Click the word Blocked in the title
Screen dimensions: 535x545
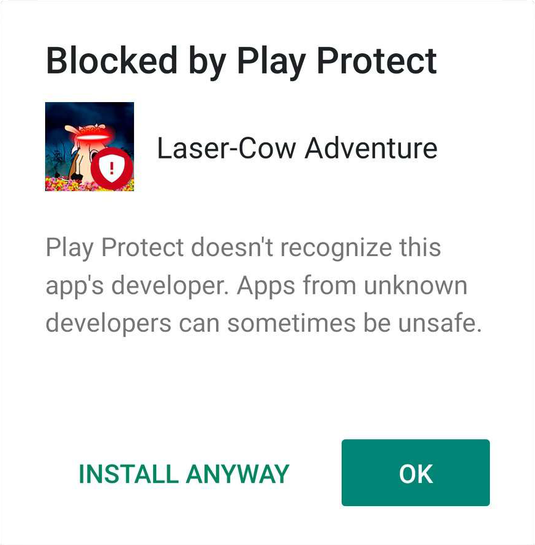112,60
